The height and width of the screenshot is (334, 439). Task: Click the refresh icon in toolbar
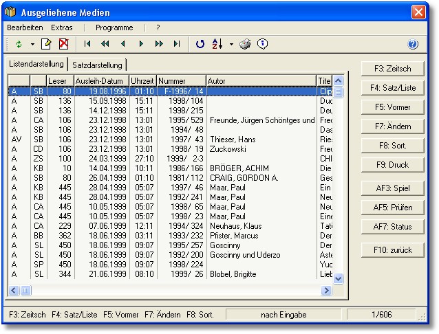click(200, 44)
